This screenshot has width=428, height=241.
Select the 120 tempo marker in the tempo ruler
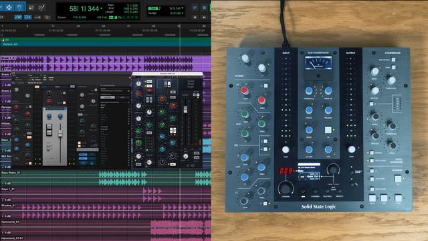point(5,40)
